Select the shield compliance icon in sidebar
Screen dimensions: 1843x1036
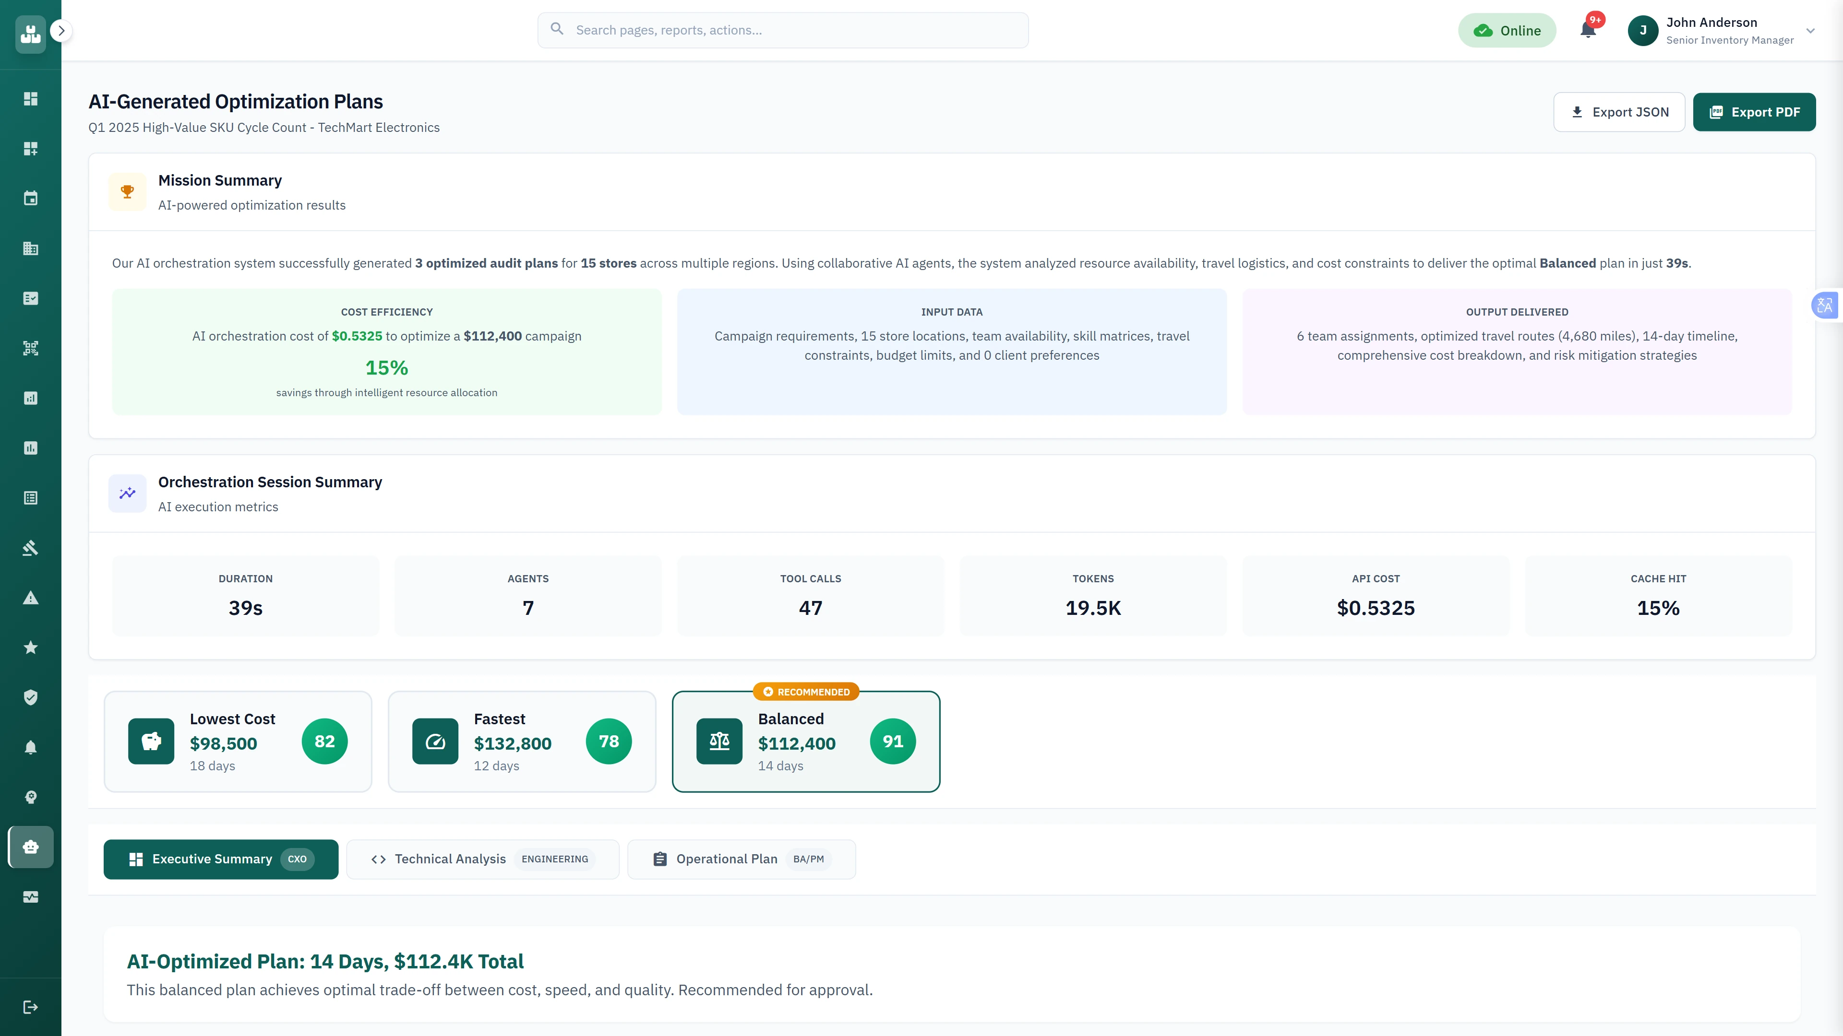(x=30, y=697)
